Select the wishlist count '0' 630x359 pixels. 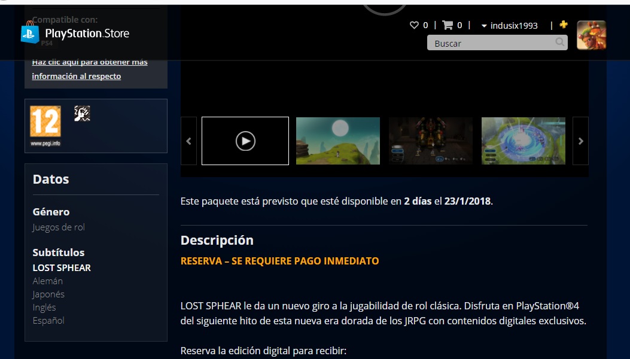[425, 25]
